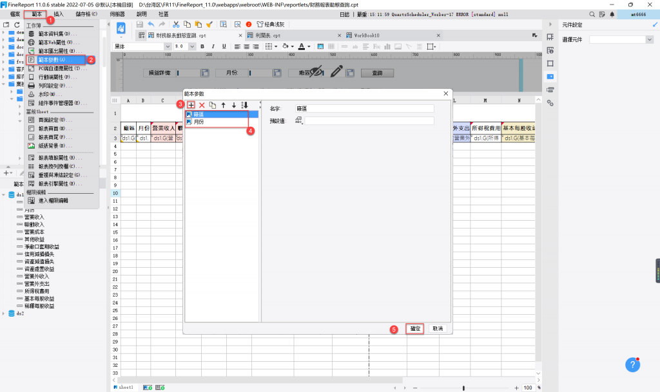The height and width of the screenshot is (392, 660).
Task: Open default value type selector beside 預設值
Action: point(299,120)
